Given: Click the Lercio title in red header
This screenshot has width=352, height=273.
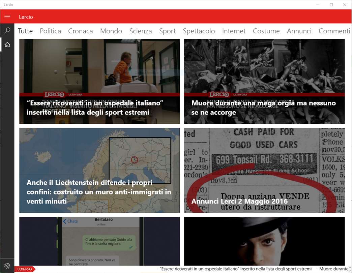Looking at the screenshot, I should (x=26, y=17).
